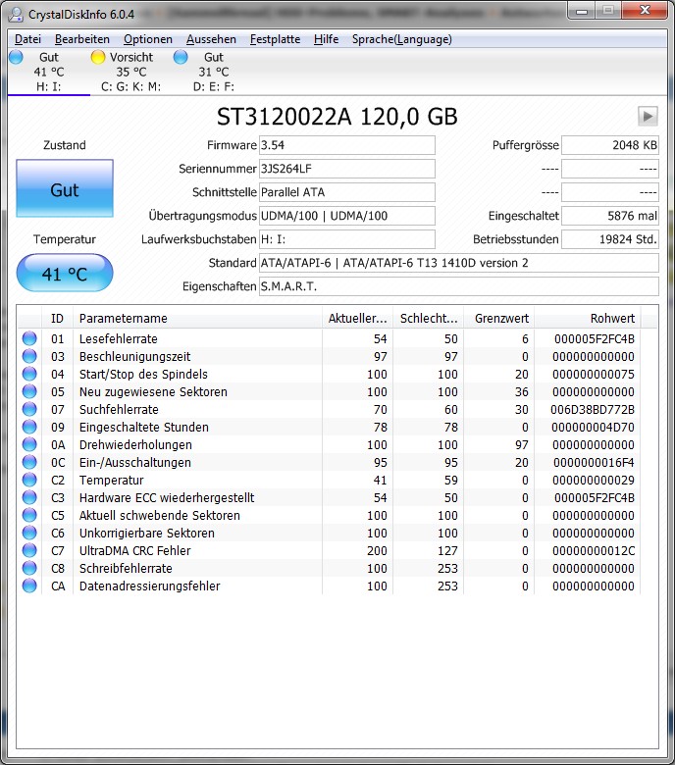Open the Optionen menu

coord(148,39)
